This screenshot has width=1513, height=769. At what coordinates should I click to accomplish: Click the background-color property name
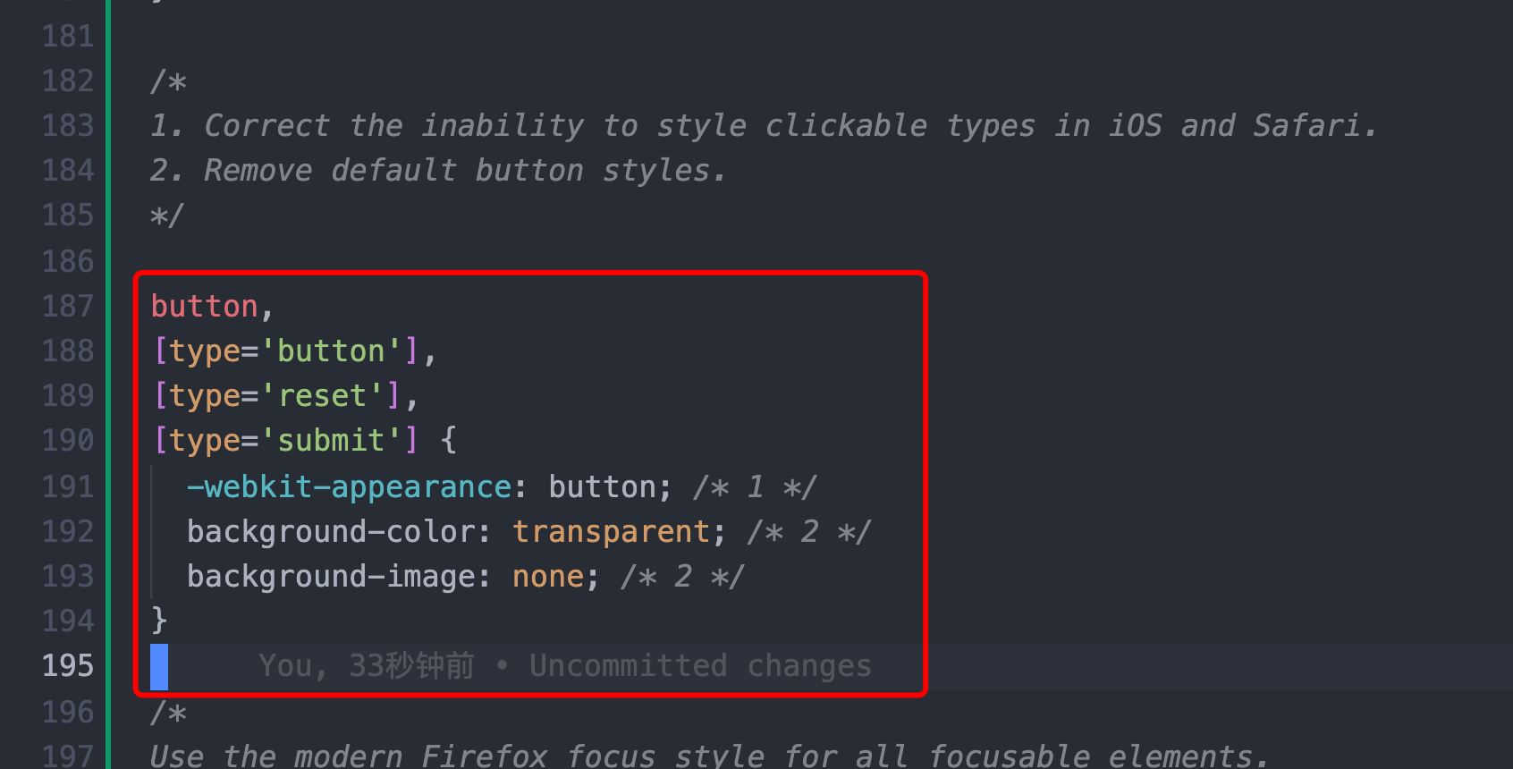[x=331, y=532]
